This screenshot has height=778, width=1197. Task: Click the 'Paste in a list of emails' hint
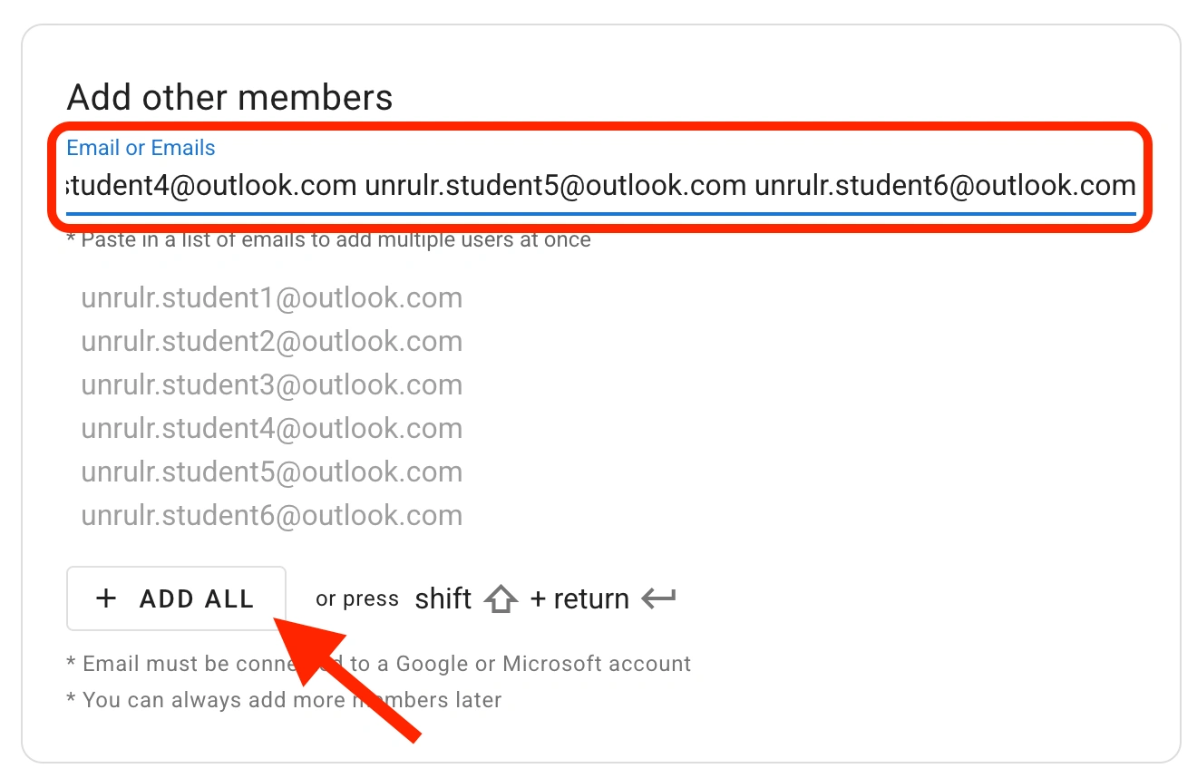click(329, 240)
